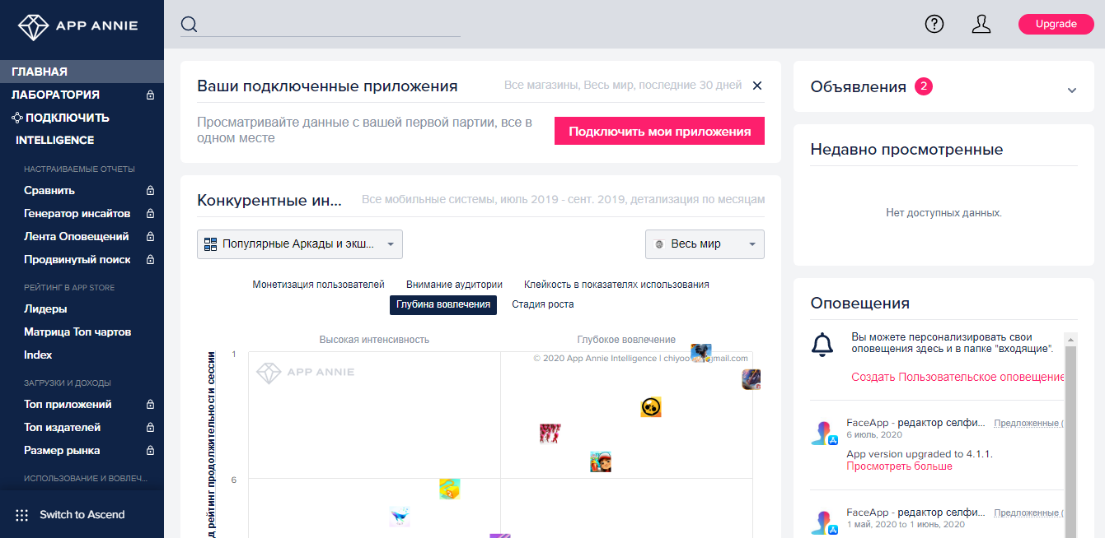Click lock icon beside Топ приложений
This screenshot has height=538, width=1105.
[150, 404]
